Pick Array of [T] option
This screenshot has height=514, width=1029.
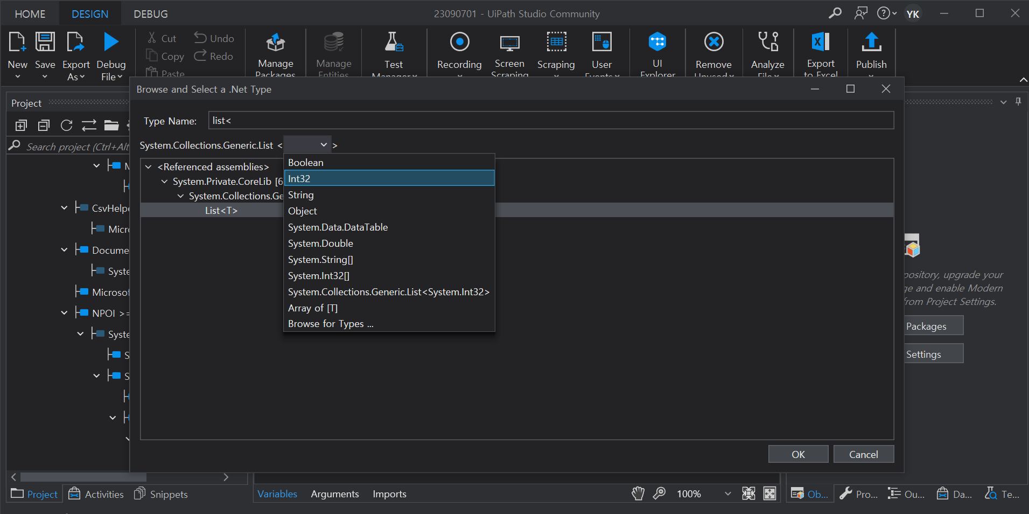point(389,308)
